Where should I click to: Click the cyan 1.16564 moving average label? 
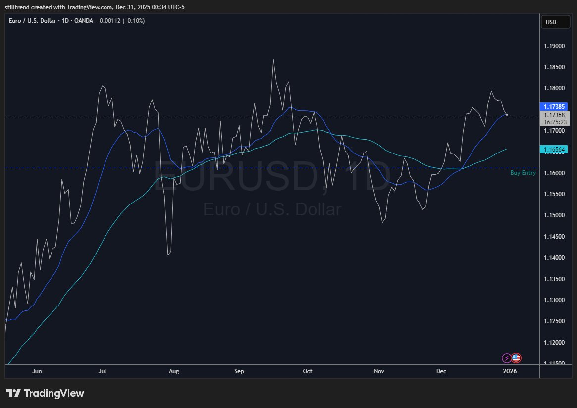[x=554, y=148]
